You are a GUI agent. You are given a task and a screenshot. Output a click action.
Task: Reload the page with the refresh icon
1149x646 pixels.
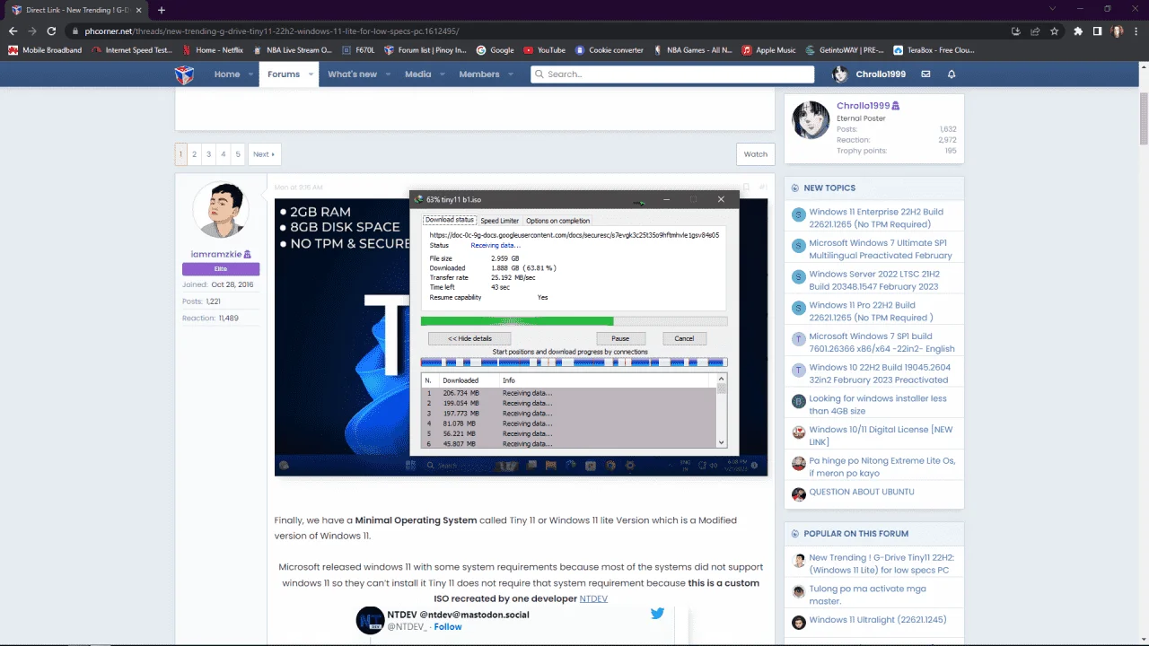(52, 31)
